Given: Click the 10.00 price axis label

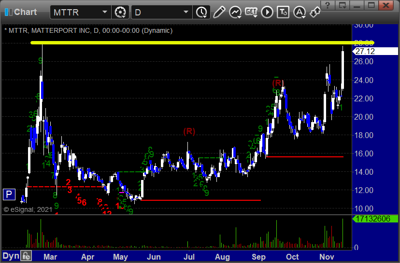Looking at the screenshot, I should point(364,209).
